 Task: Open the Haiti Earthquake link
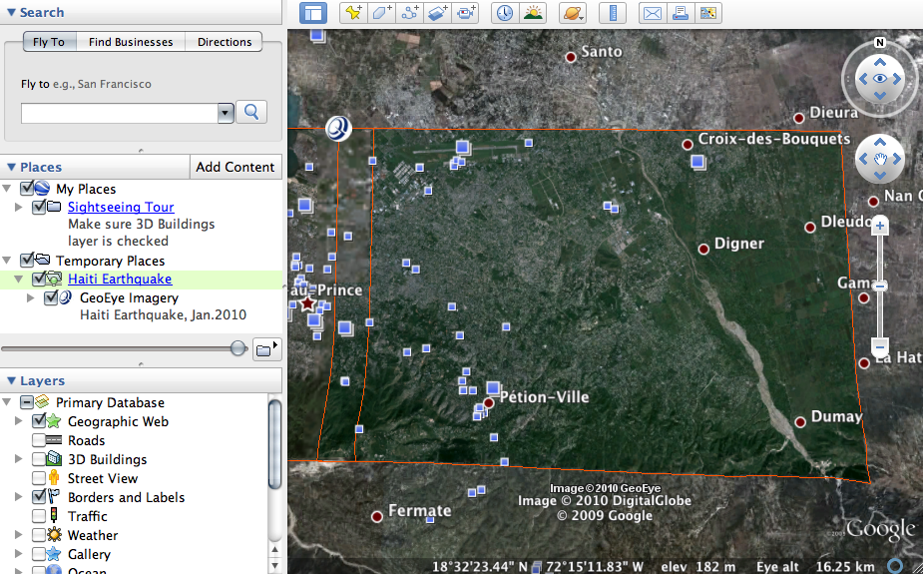(120, 279)
